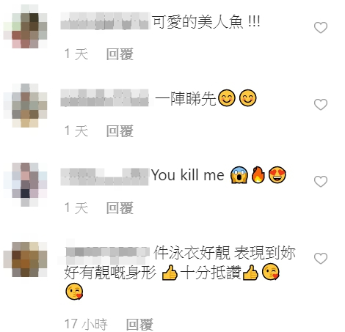Reply to the You kill me comment
345x332 pixels.
(x=120, y=208)
